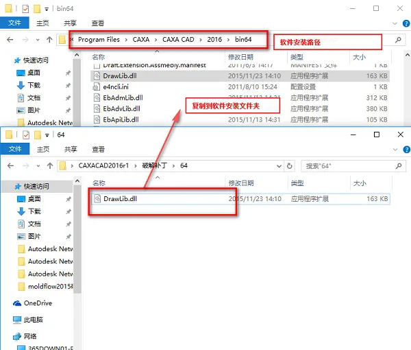Open quick access toolbar dropdown in 64 titlebar
The image size is (411, 350).
[47, 135]
